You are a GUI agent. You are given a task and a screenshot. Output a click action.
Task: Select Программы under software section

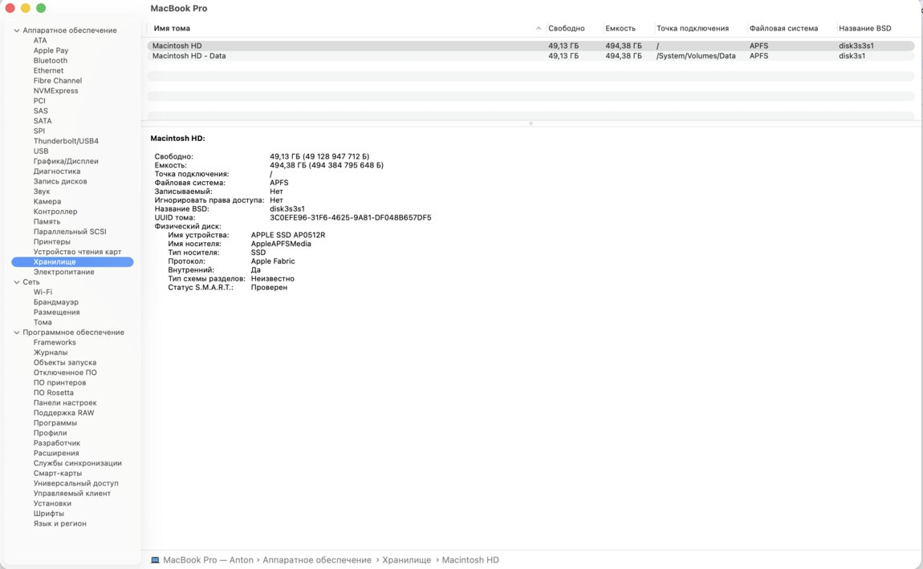[x=55, y=423]
